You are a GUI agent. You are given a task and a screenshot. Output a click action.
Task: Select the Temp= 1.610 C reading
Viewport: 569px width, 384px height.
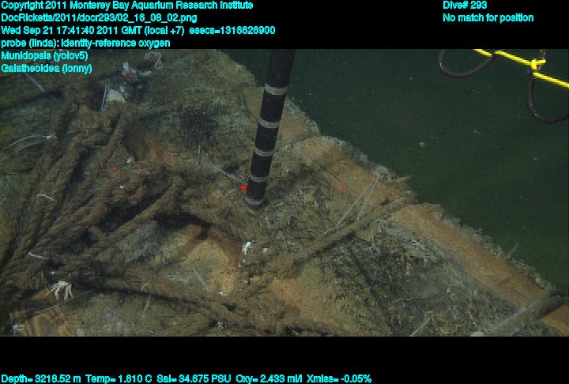click(x=119, y=379)
